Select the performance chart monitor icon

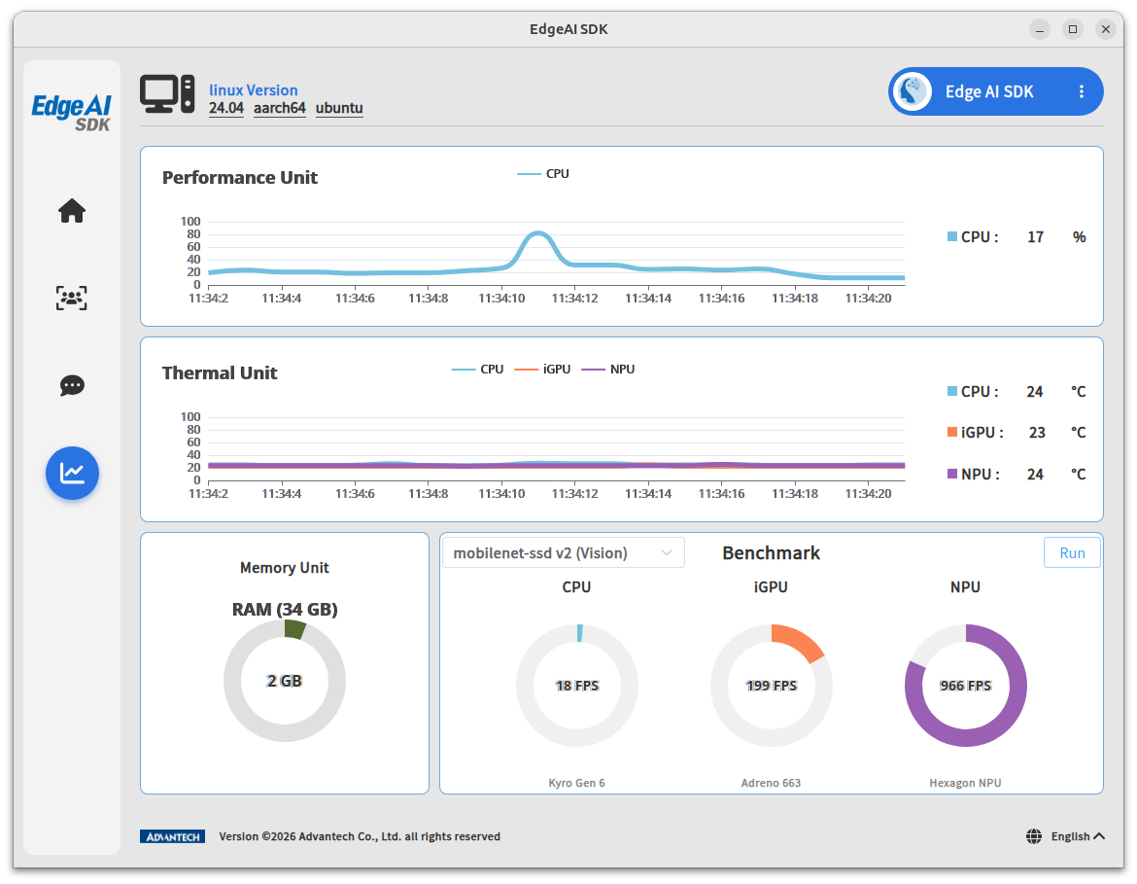(72, 474)
